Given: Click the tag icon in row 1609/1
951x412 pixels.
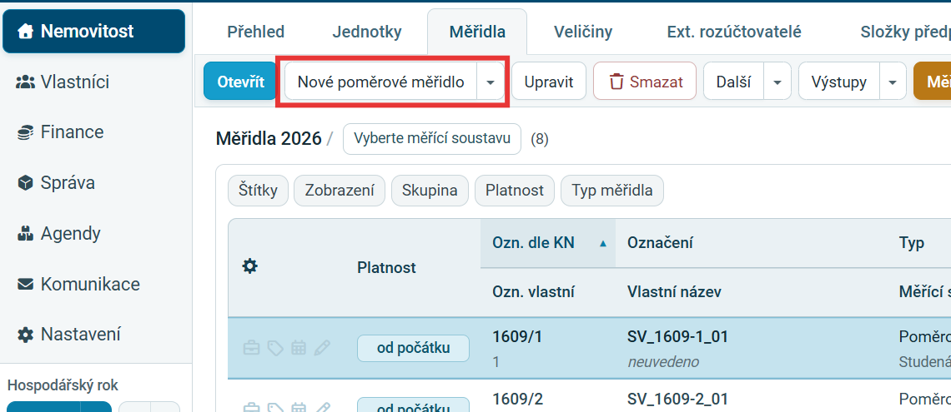Looking at the screenshot, I should [274, 348].
